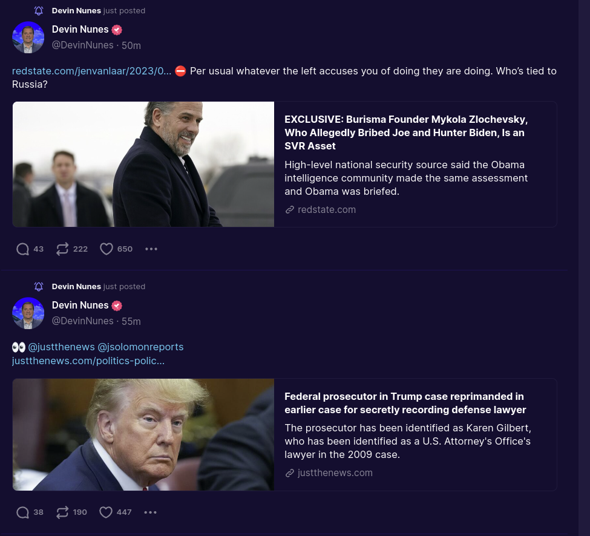Click reply icon on the Burisma post
The height and width of the screenshot is (536, 590).
tap(22, 249)
